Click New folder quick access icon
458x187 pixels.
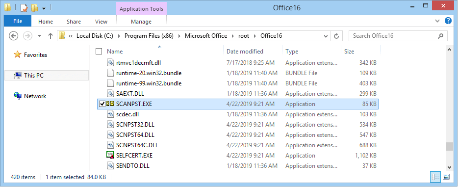click(34, 7)
